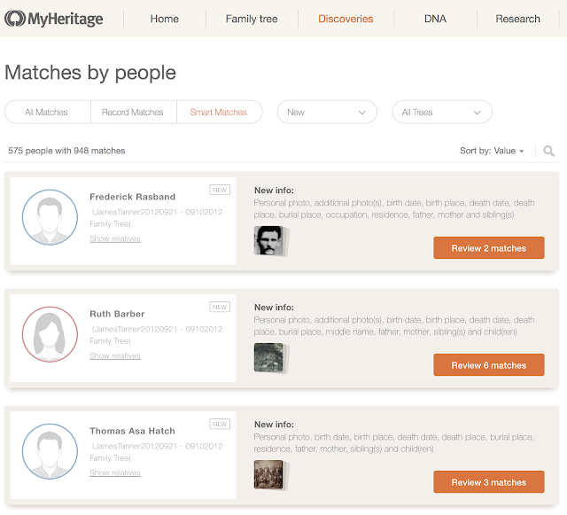Open the All Trees dropdown
The width and height of the screenshot is (567, 515).
[441, 113]
